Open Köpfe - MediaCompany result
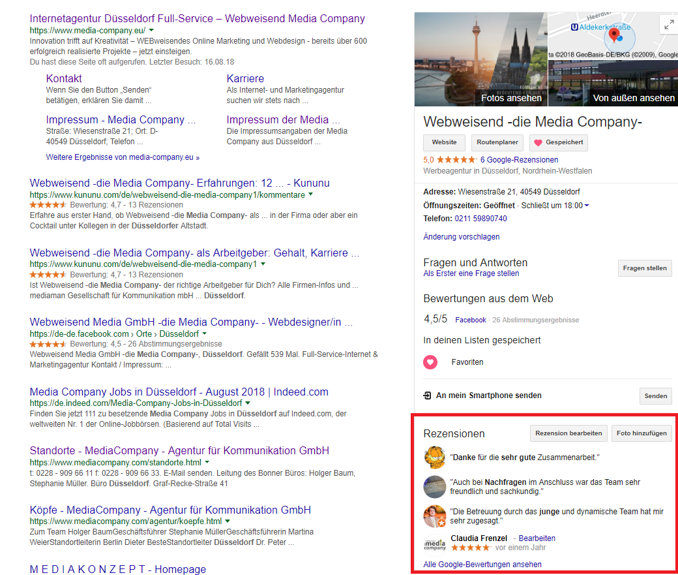678x575 pixels. click(x=170, y=510)
